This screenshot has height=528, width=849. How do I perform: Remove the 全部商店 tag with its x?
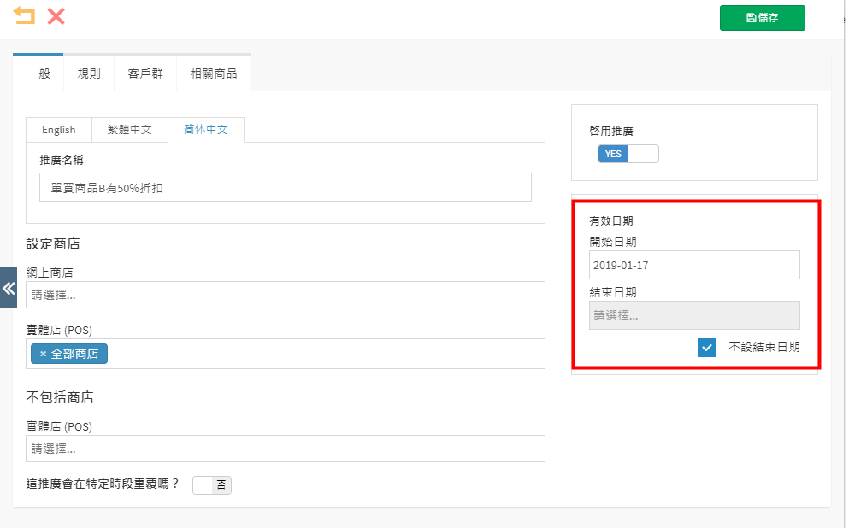coord(44,354)
